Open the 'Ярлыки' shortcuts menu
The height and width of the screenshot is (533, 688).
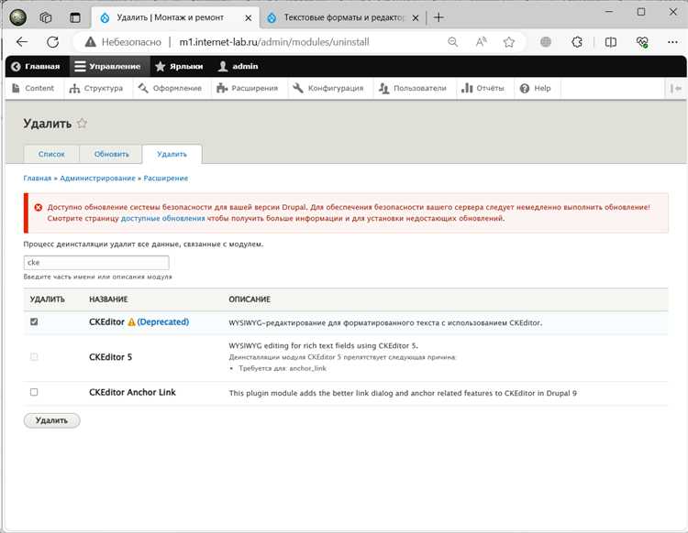(179, 66)
